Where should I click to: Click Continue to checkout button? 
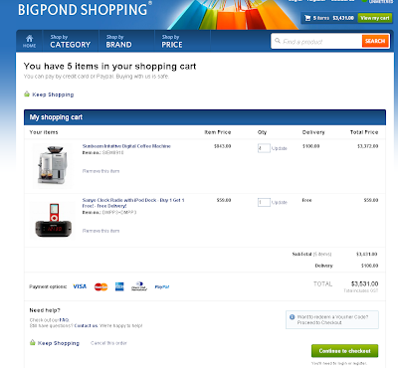coord(344,351)
